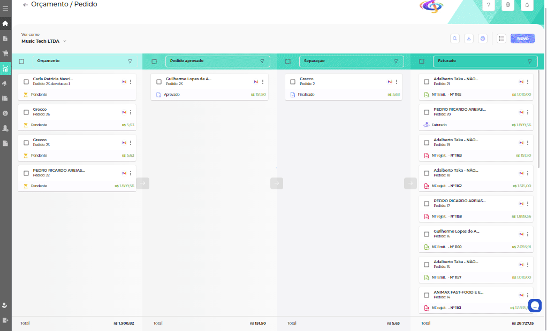Go to home icon in sidebar
Viewport: 547px width, 331px height.
[x=5, y=24]
